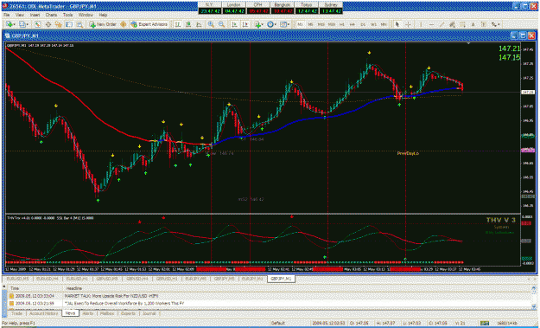Switch timeframe to M30
540x328 pixels.
pos(331,24)
